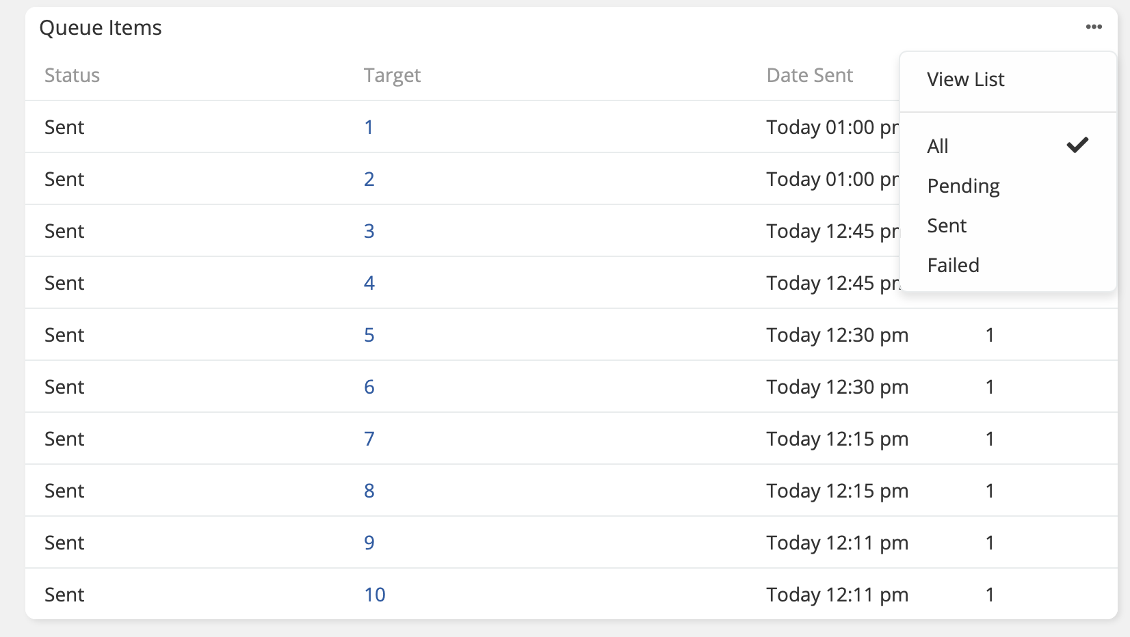Open target link 10
This screenshot has width=1130, height=637.
click(374, 595)
